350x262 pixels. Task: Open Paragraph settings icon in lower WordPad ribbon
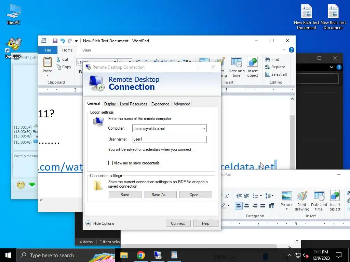click(x=271, y=205)
